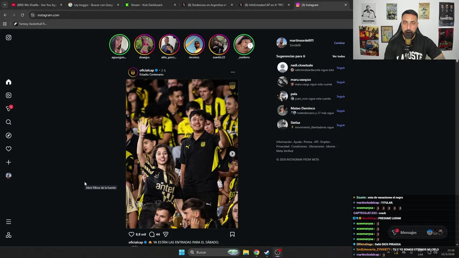Open Privacidad footer link
The height and width of the screenshot is (258, 459).
click(283, 146)
